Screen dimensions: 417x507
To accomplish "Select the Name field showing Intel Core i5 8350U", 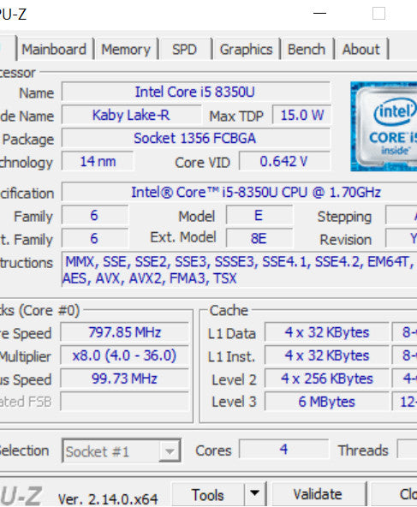I will click(196, 92).
